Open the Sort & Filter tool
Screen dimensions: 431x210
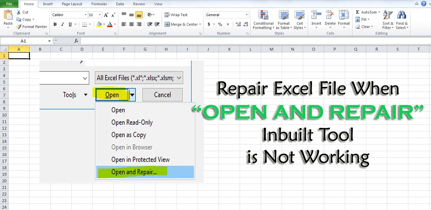click(x=388, y=20)
